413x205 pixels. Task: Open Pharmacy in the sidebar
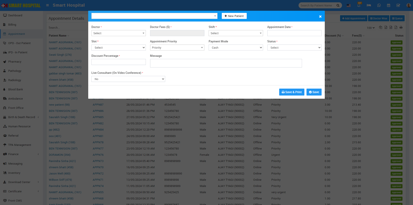(15, 62)
